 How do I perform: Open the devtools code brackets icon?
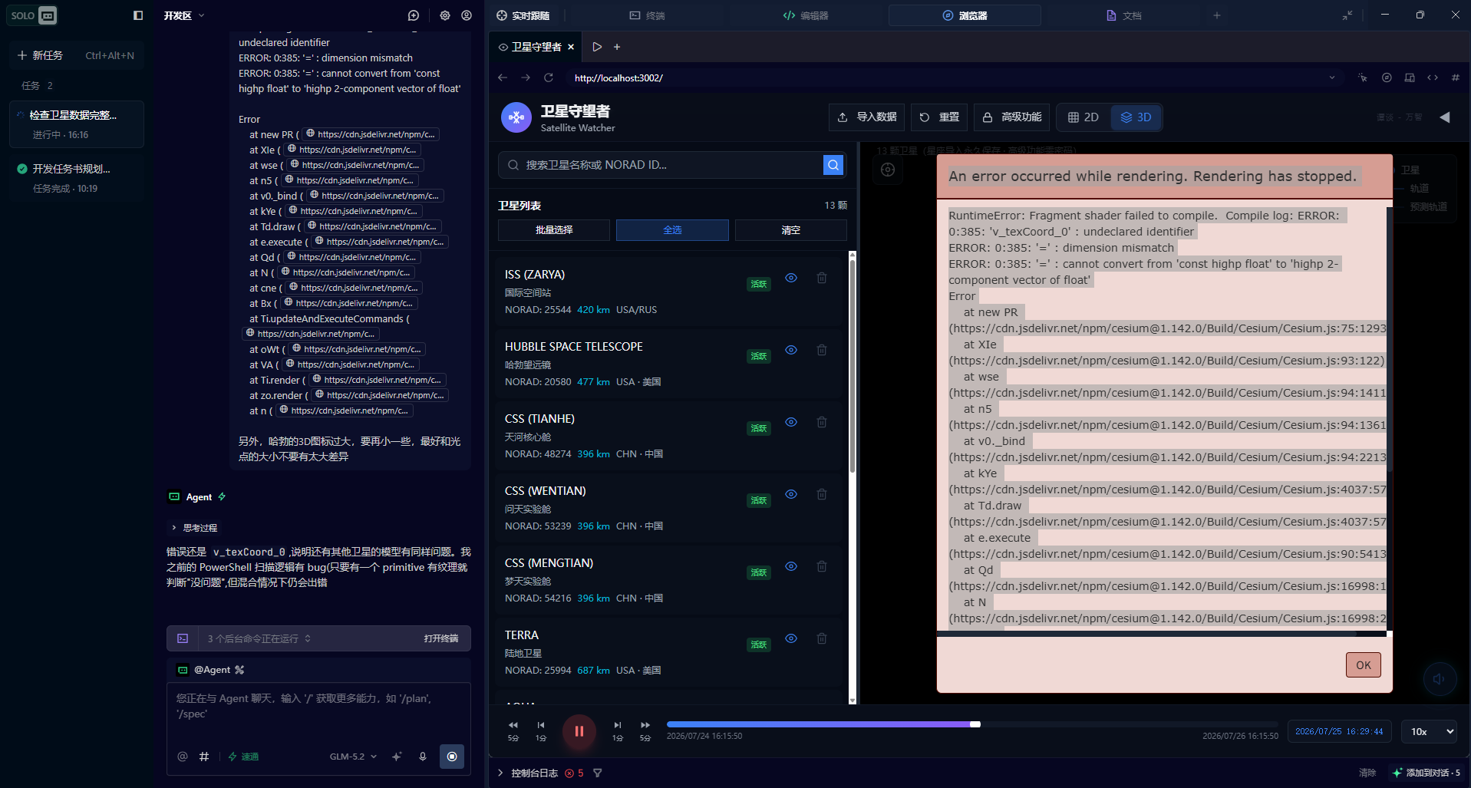coord(1433,77)
